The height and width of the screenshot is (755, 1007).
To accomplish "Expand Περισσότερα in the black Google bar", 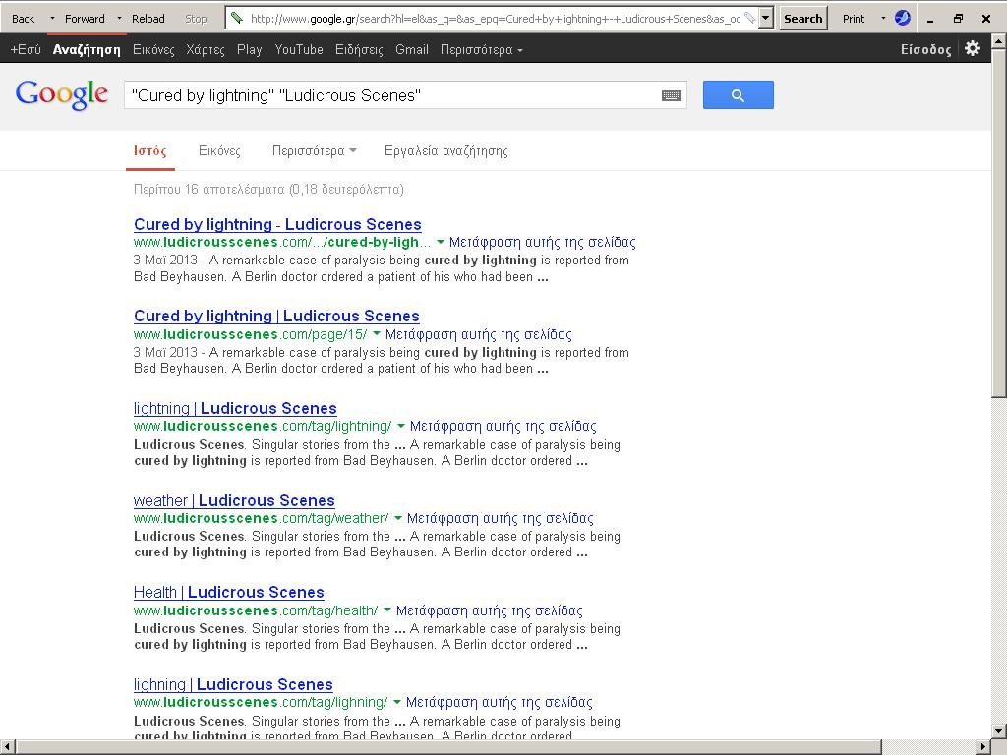I will point(482,49).
